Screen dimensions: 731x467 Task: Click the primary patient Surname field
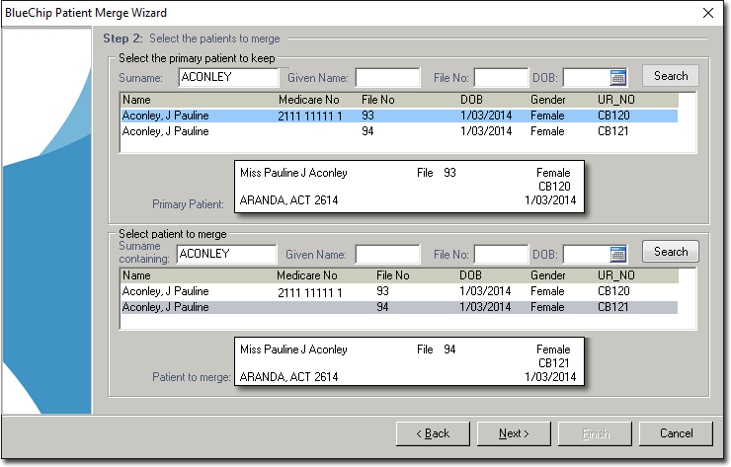[x=228, y=77]
